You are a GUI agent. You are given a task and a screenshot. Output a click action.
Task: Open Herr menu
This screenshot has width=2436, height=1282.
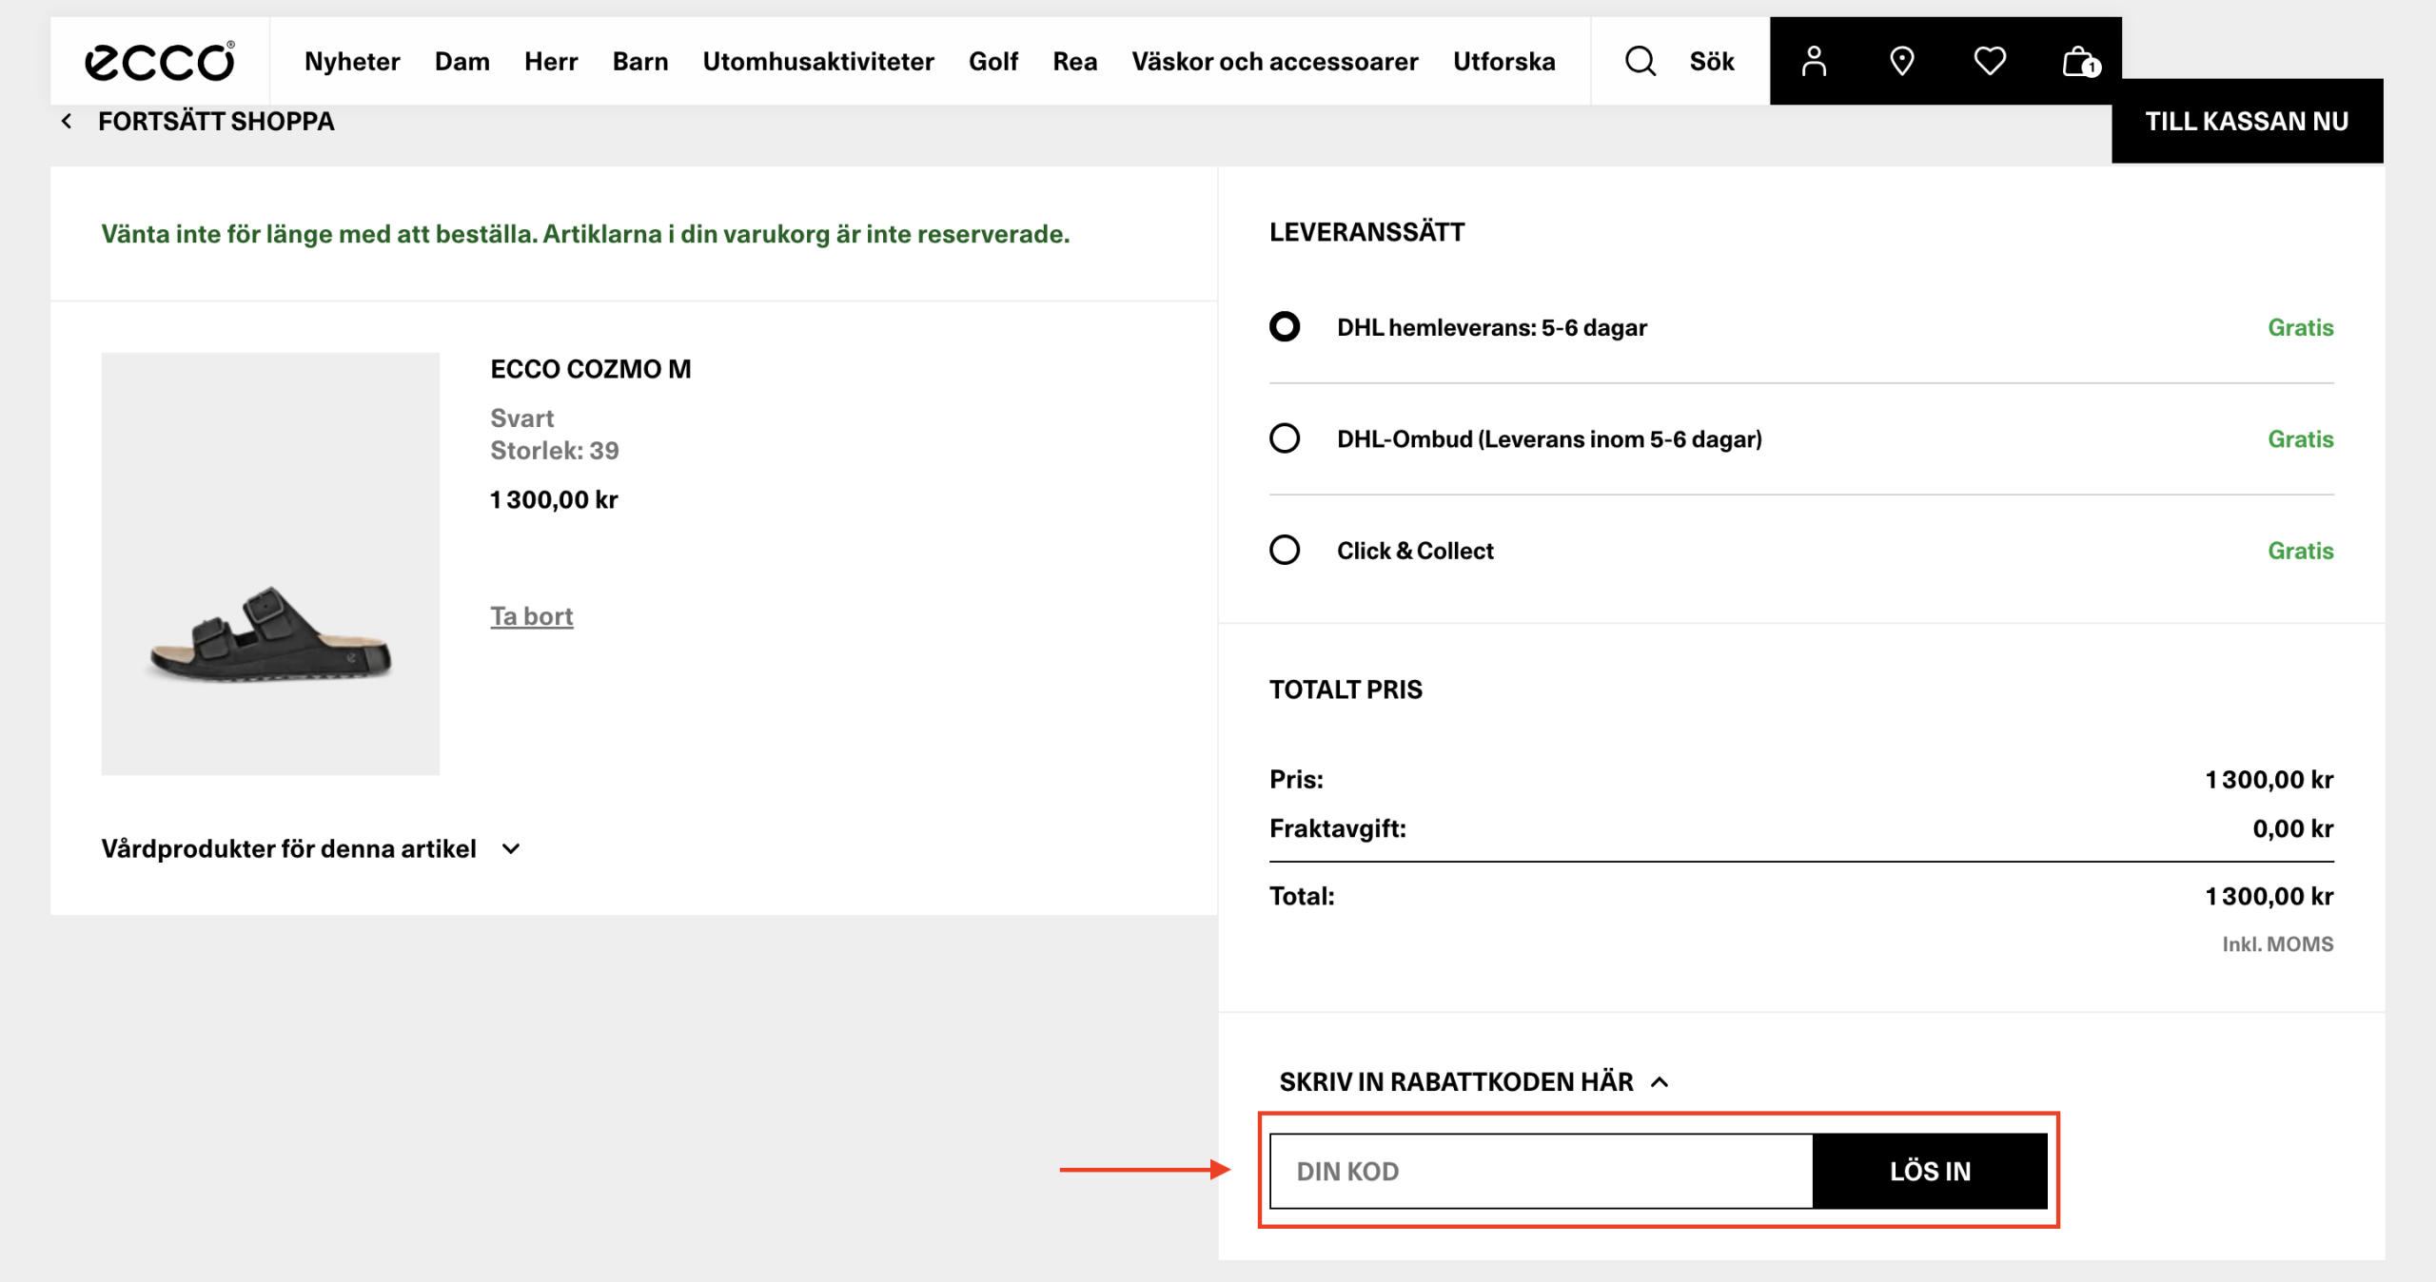click(551, 61)
